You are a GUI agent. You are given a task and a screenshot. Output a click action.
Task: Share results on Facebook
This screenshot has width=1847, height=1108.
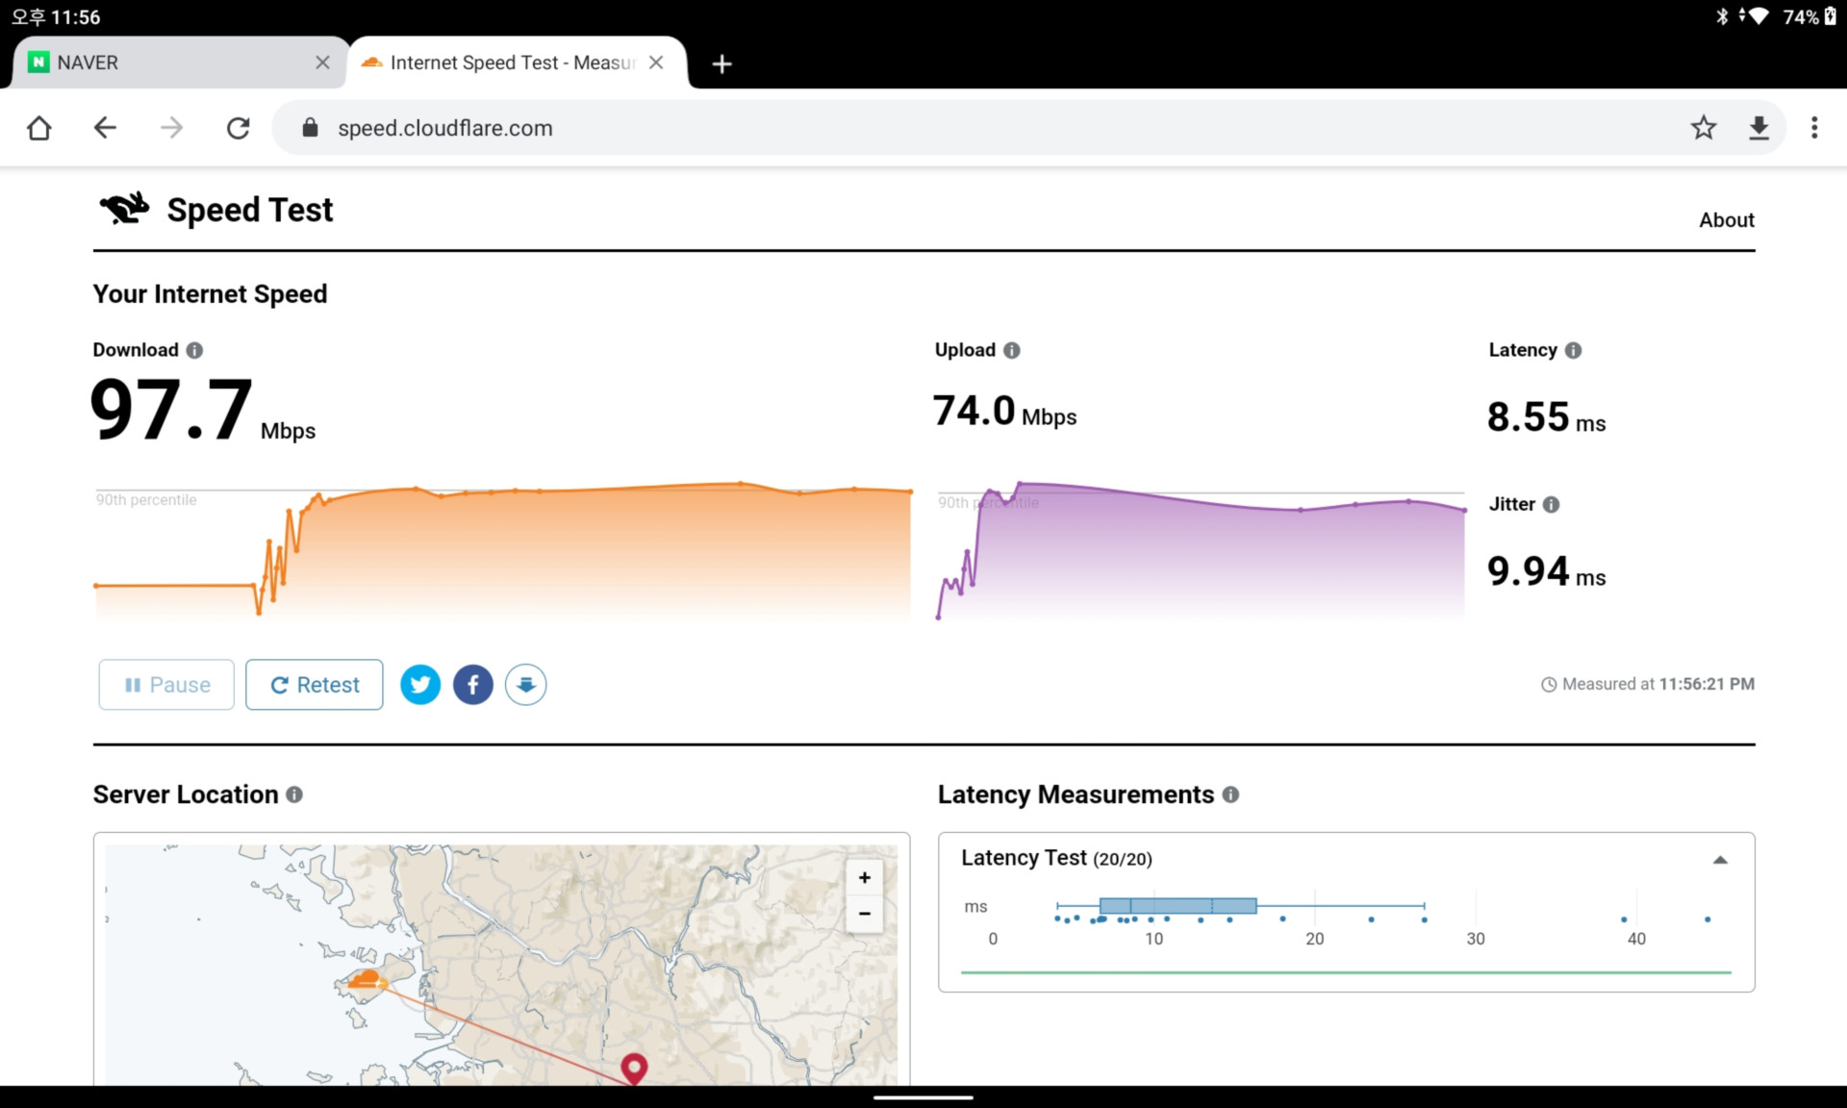[472, 685]
